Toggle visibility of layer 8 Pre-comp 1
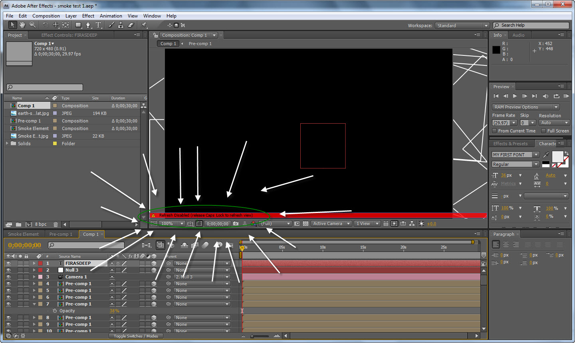The height and width of the screenshot is (343, 575). coord(8,317)
